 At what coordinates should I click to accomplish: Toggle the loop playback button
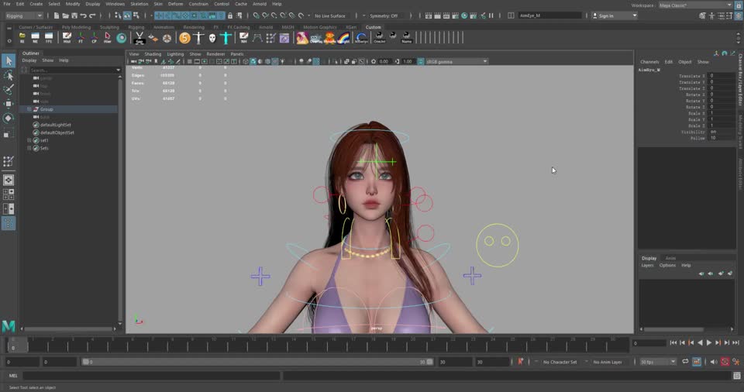pos(686,362)
